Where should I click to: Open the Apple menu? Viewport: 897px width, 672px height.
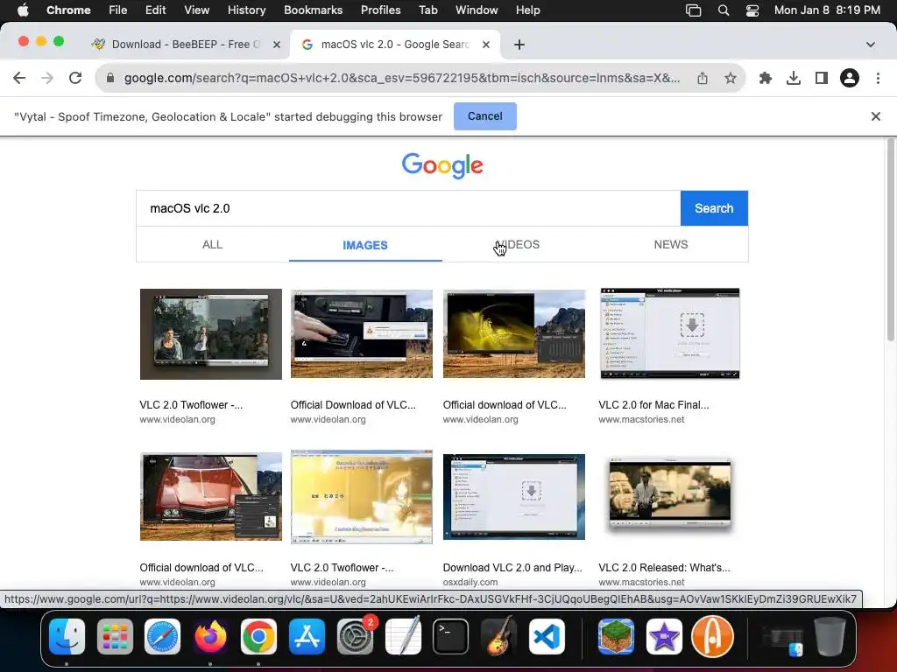[23, 10]
